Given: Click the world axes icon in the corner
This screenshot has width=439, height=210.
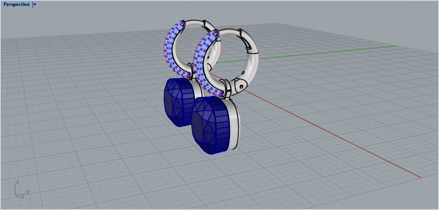Looking at the screenshot, I should coord(22,190).
